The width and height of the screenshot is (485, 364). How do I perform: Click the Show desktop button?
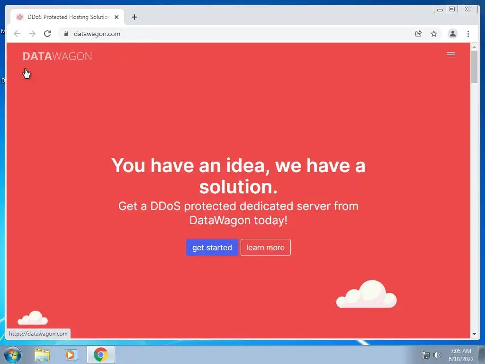click(482, 355)
